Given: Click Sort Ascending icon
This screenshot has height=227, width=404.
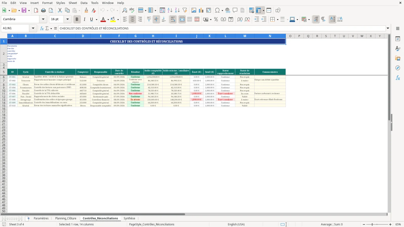Looking at the screenshot, I should coord(170,10).
